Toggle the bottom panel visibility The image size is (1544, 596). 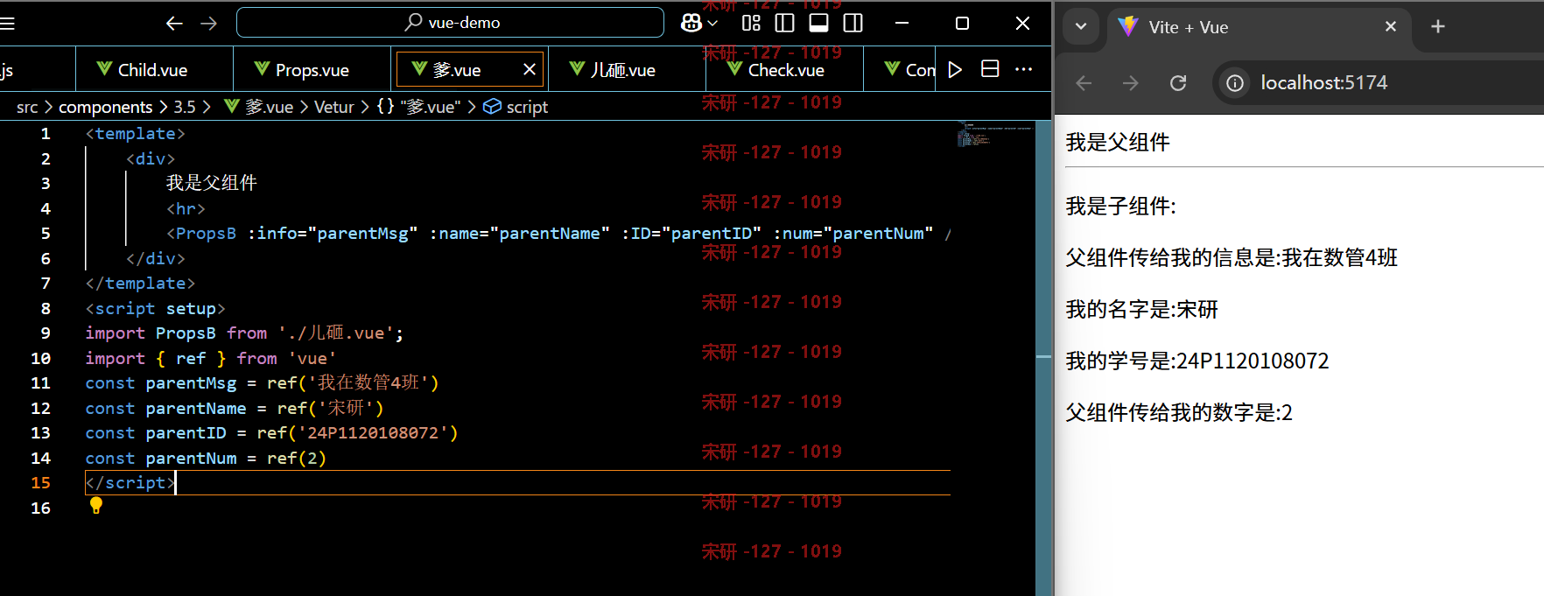(819, 23)
